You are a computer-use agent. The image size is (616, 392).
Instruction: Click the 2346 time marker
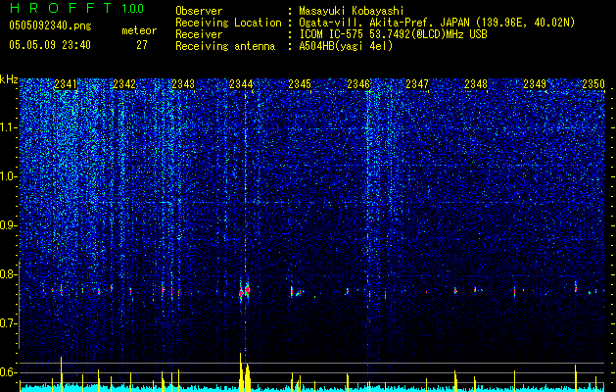[x=358, y=84]
